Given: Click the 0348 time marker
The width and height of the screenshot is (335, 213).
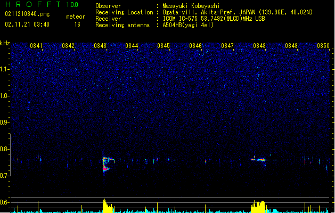Looking at the screenshot, I should coord(259,46).
